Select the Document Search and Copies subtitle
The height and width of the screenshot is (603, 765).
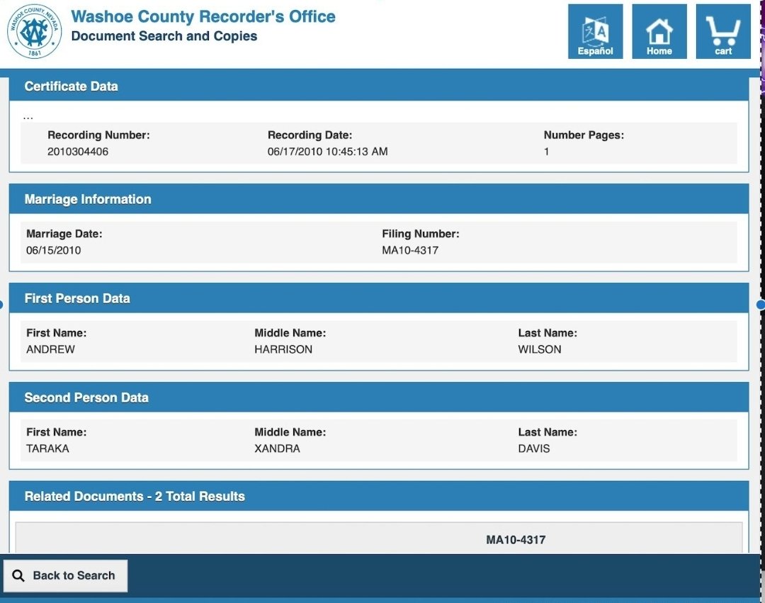click(164, 36)
